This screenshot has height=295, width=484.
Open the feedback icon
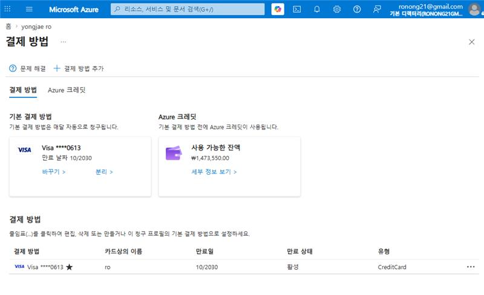pyautogui.click(x=377, y=9)
